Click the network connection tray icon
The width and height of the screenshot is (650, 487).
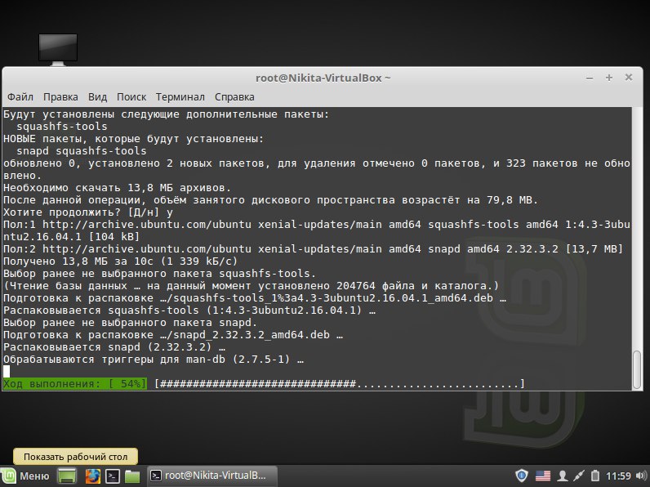click(579, 476)
